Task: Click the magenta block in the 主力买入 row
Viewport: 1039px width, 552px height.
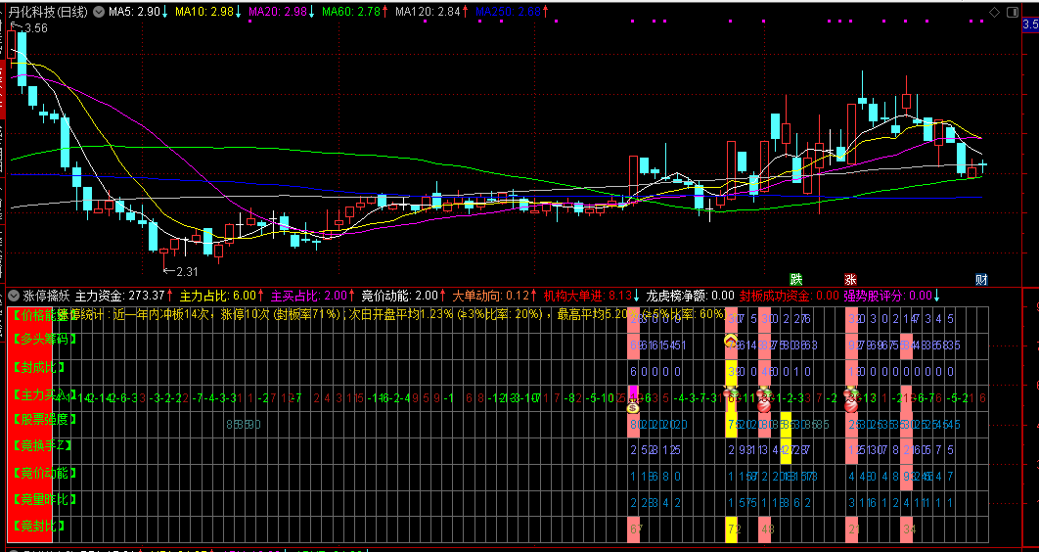Action: pos(632,392)
